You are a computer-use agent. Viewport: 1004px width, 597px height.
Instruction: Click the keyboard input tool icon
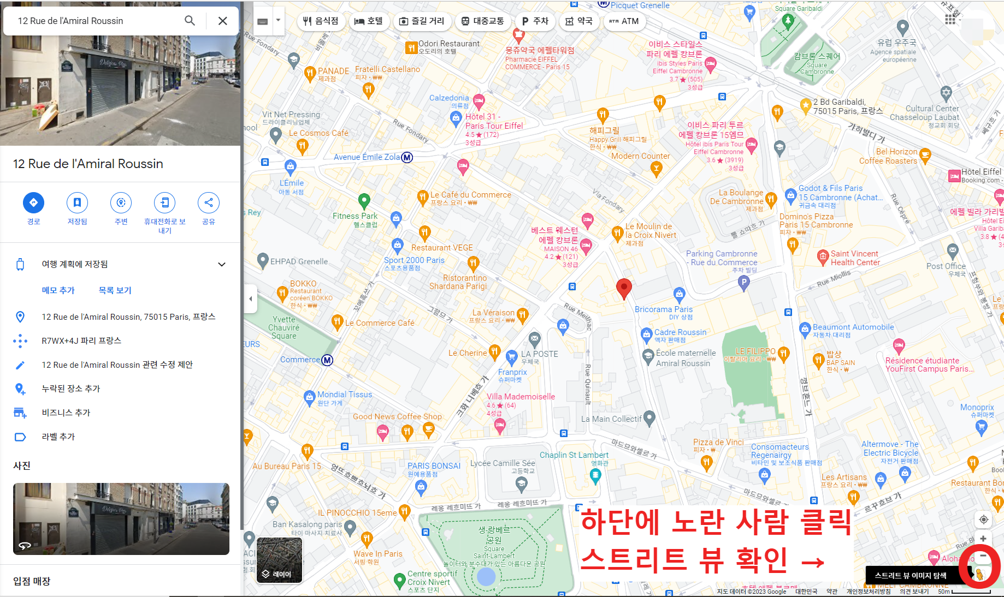click(x=263, y=21)
